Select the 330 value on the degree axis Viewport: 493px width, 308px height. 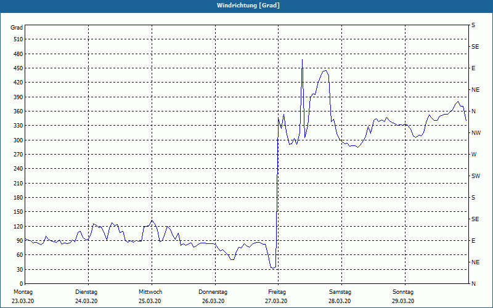(18, 126)
